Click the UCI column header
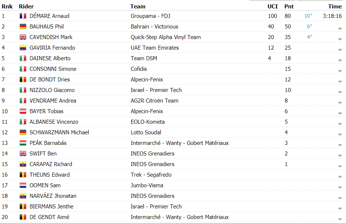The width and height of the screenshot is (346, 223). coord(272,6)
